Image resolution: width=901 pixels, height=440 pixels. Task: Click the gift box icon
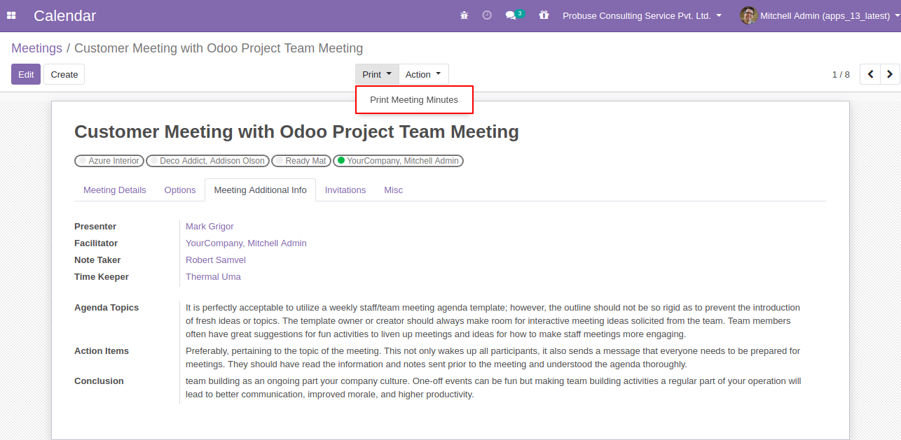pyautogui.click(x=544, y=15)
